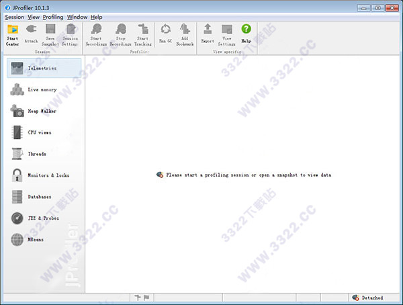Click the Detached status indicator

pos(368,298)
